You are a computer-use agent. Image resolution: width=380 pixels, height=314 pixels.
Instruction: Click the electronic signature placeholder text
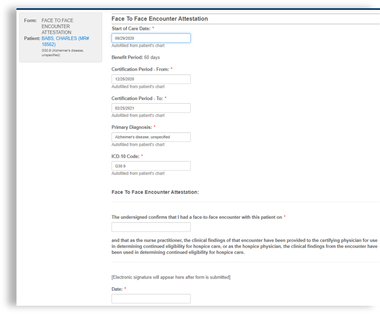[x=171, y=277]
